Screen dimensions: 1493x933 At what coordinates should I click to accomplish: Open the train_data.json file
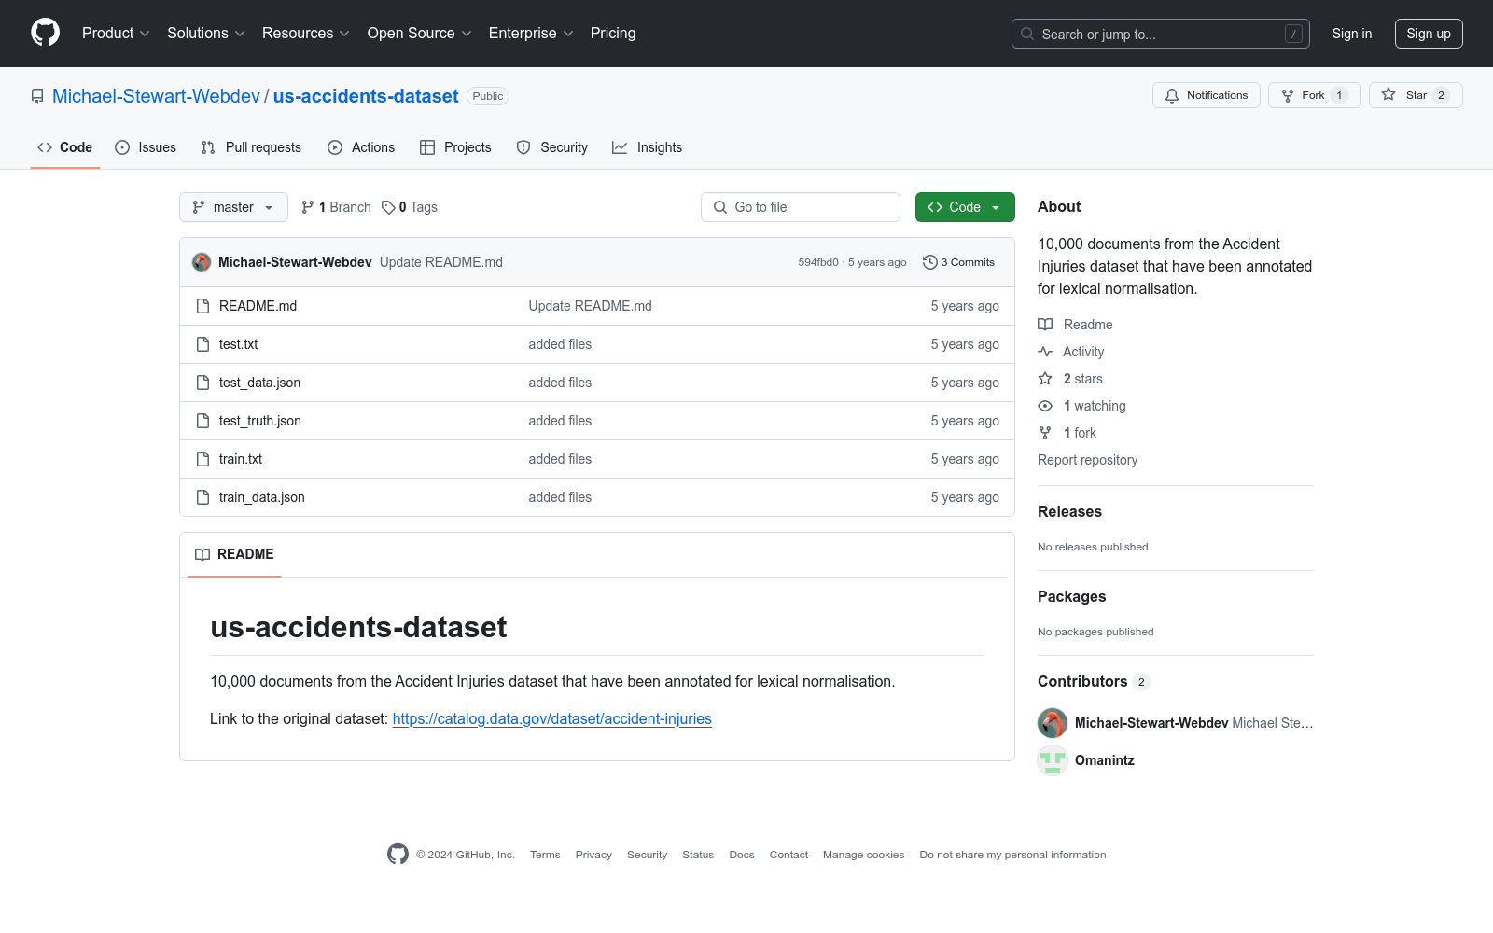(x=262, y=497)
